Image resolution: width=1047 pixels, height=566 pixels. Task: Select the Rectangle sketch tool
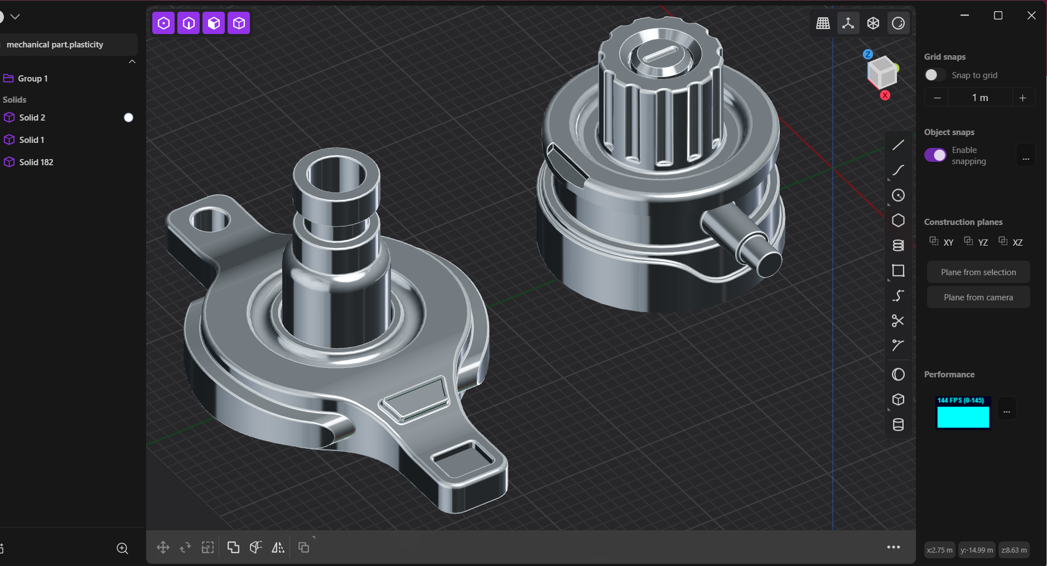[898, 271]
